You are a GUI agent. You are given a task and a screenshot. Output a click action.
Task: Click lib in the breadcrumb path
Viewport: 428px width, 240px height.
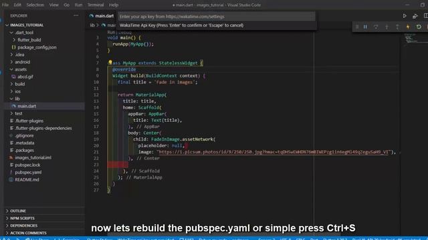92,25
